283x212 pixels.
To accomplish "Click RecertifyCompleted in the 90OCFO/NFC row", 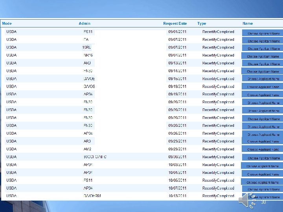I will [218, 157].
